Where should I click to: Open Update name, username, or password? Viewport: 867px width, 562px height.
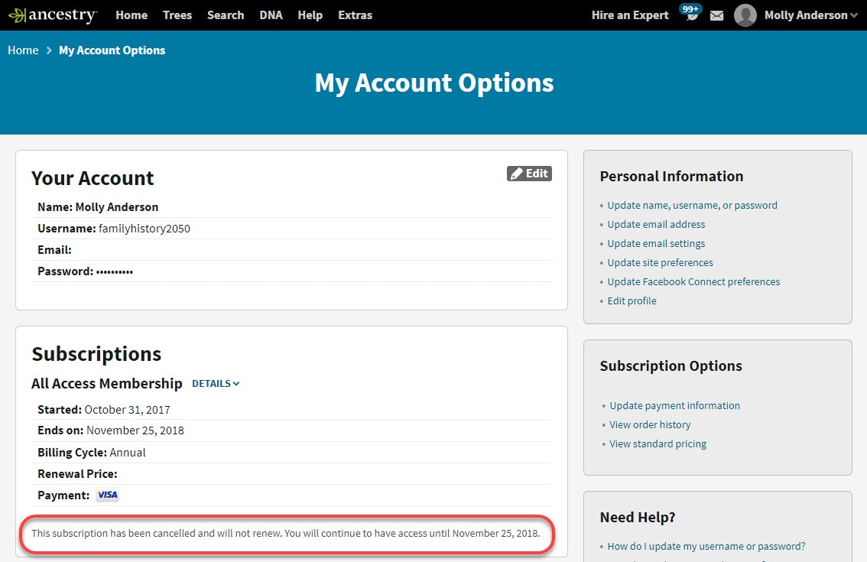(692, 205)
